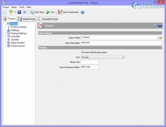Close the CreateInstall Free window
Image resolution: width=166 pixels, height=127 pixels.
coord(161,2)
